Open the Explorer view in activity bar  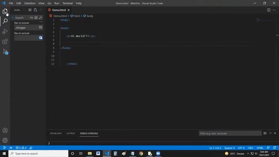(x=5, y=11)
